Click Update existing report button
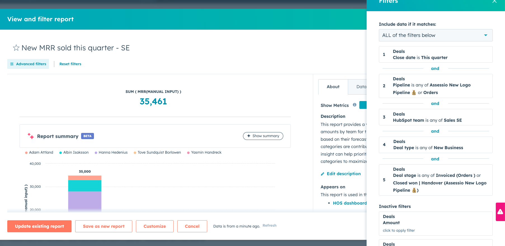Viewport: 505px width, 246px height. pos(39,226)
